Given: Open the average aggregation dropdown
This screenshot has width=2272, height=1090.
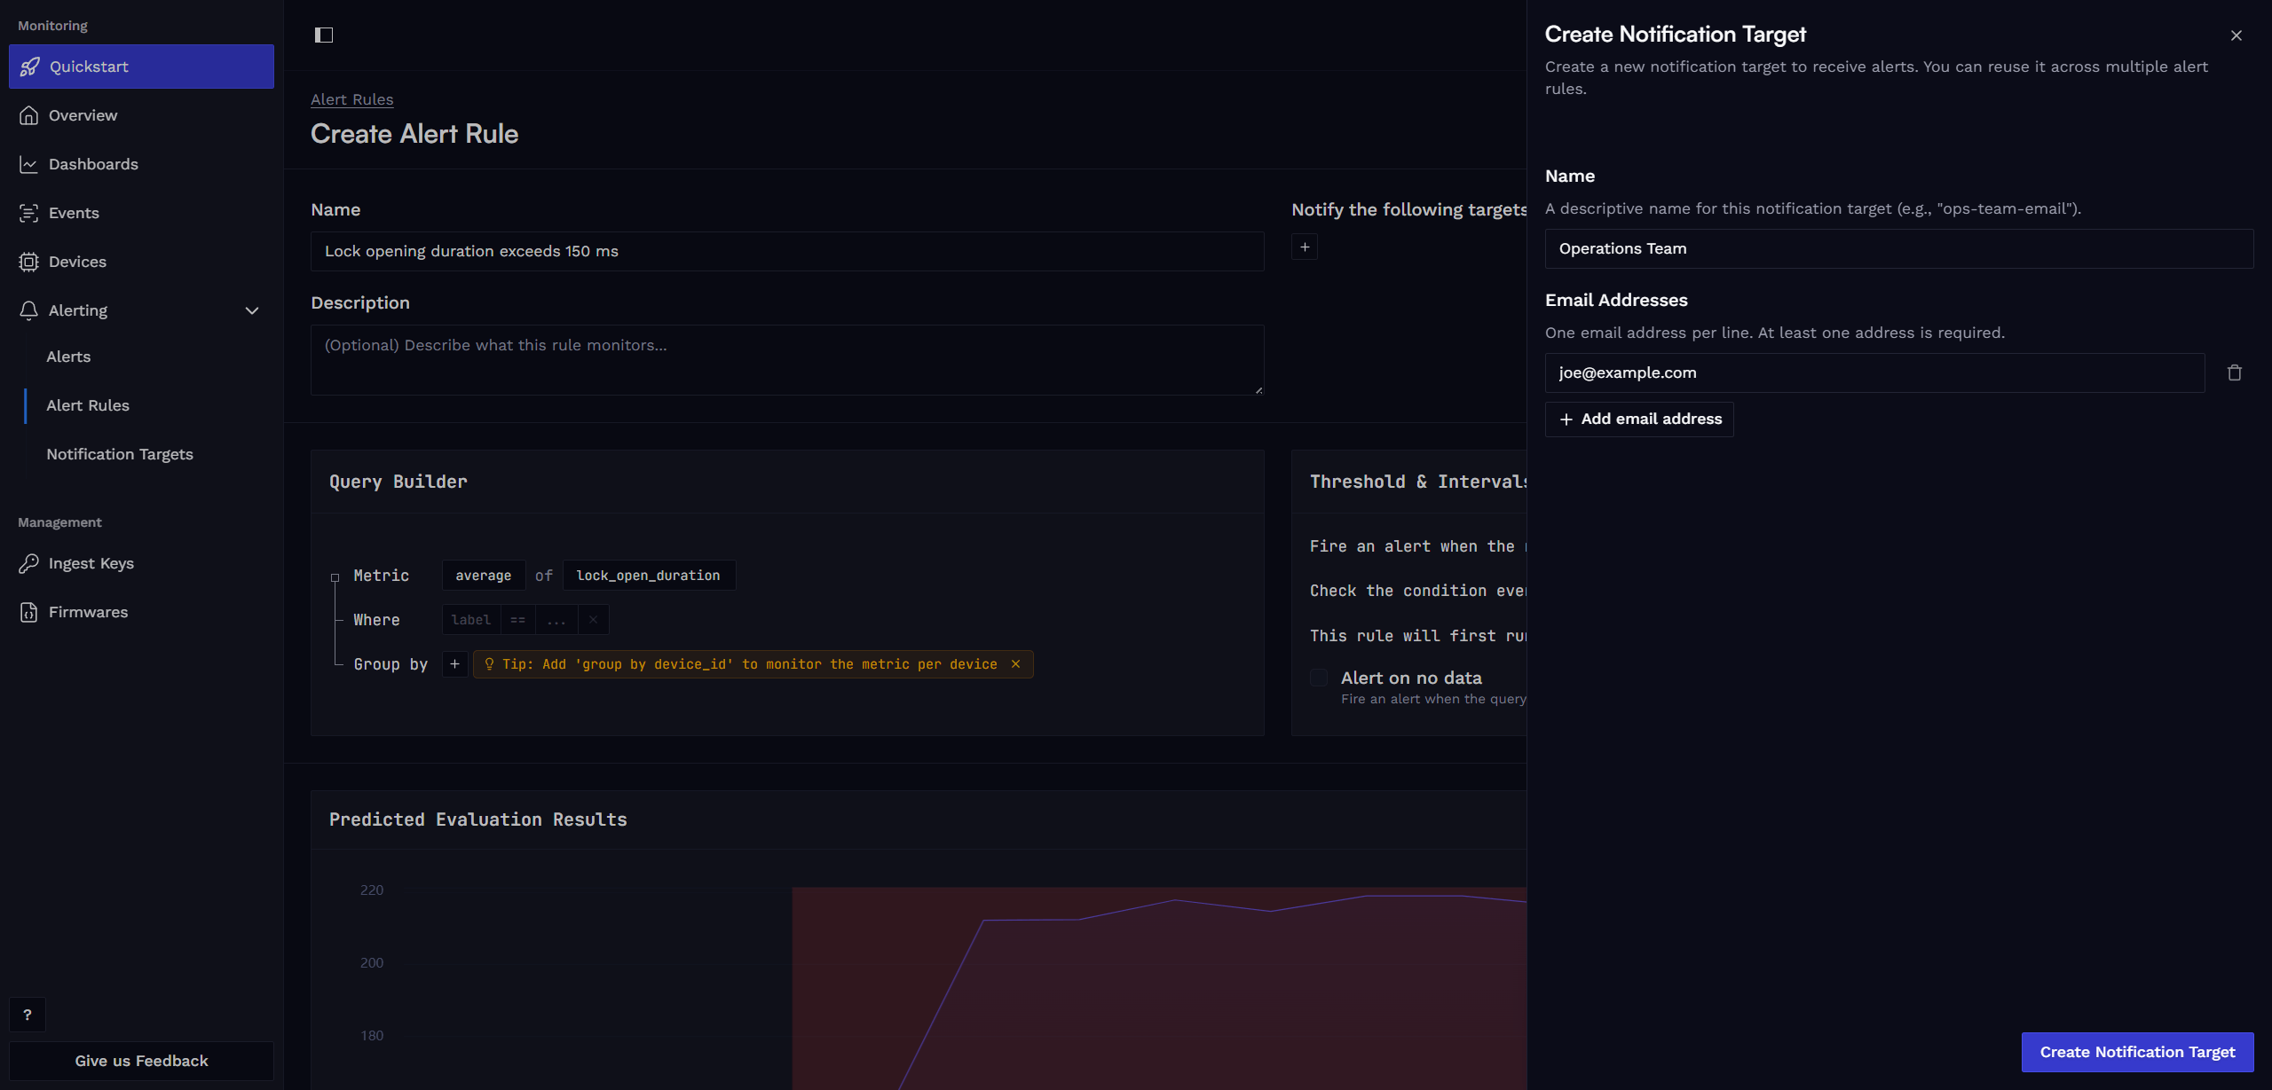Looking at the screenshot, I should [x=483, y=576].
